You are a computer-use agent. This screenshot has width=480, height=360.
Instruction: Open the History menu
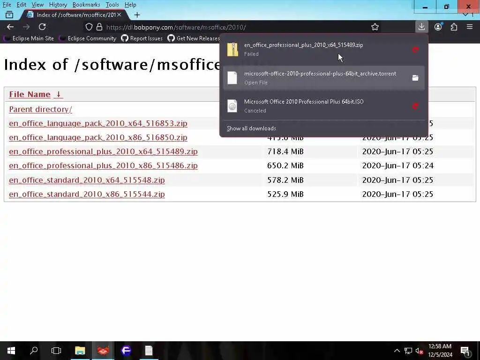58,5
